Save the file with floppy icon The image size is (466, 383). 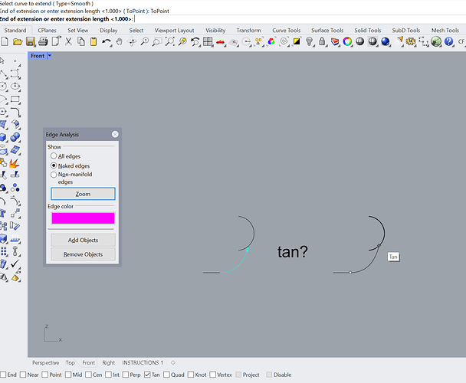[x=31, y=41]
